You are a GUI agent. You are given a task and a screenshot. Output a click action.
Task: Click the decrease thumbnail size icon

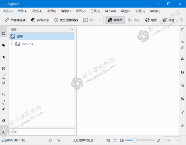(122, 140)
